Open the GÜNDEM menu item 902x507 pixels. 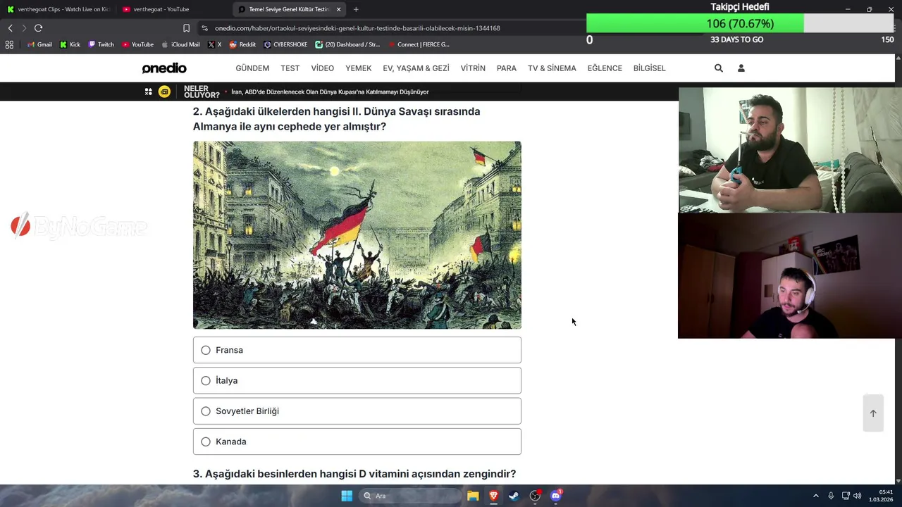(252, 68)
